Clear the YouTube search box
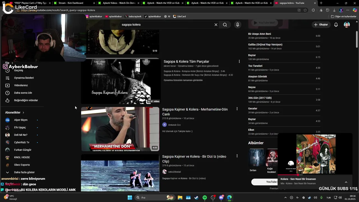 [x=216, y=25]
